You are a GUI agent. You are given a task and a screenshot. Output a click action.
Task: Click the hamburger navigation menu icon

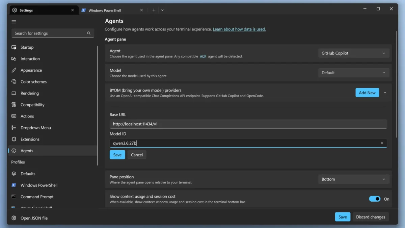pos(14,22)
